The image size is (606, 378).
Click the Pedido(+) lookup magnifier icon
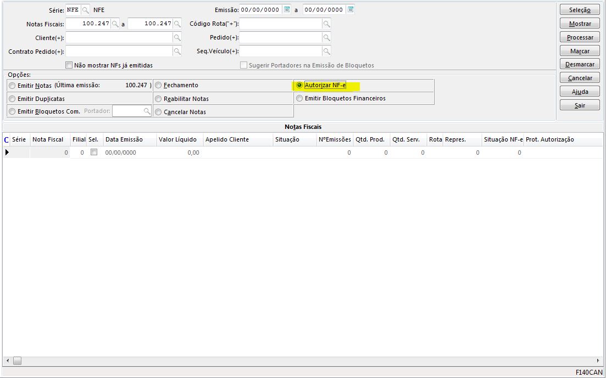[x=326, y=38]
